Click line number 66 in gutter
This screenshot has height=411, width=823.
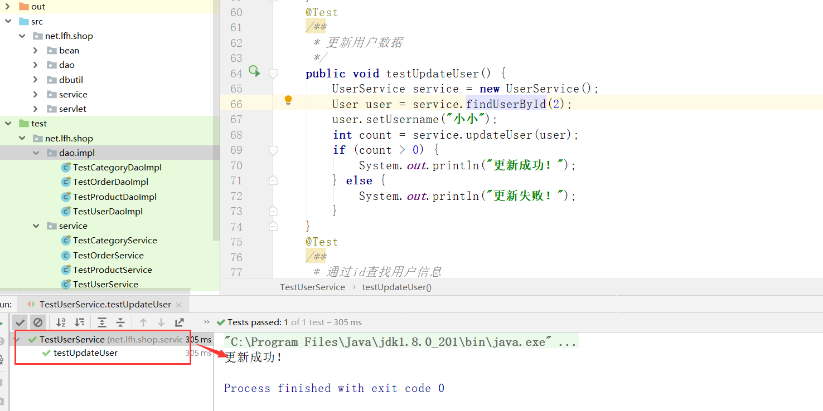[x=236, y=104]
